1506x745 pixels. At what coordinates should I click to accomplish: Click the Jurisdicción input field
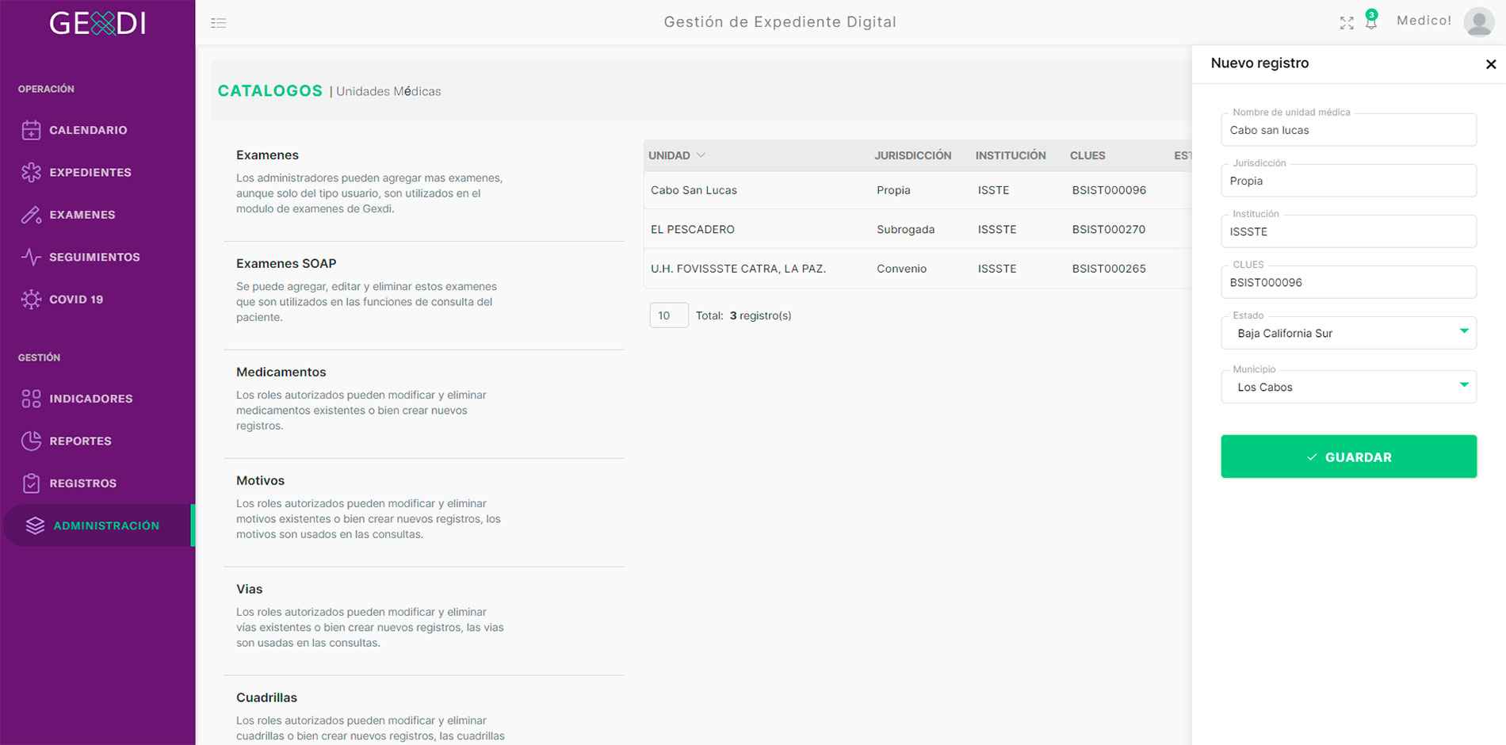coord(1348,181)
